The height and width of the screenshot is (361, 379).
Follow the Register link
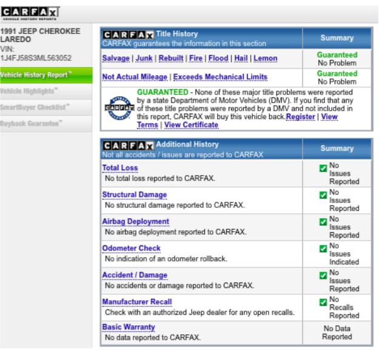(x=300, y=117)
